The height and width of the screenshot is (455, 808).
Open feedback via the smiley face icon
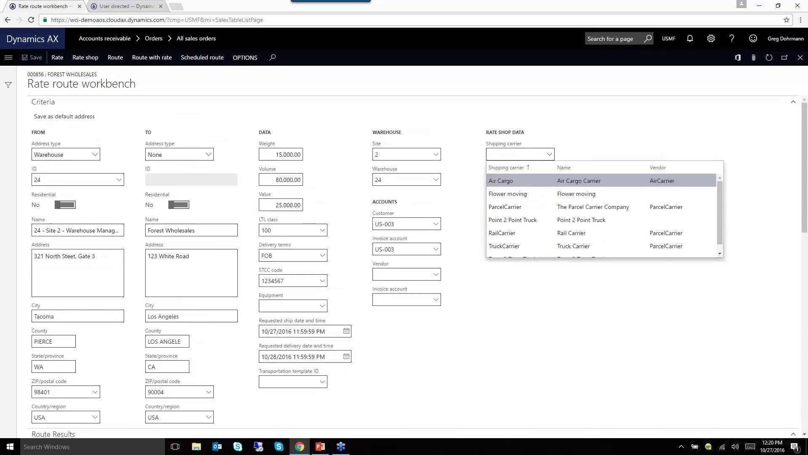tap(752, 38)
